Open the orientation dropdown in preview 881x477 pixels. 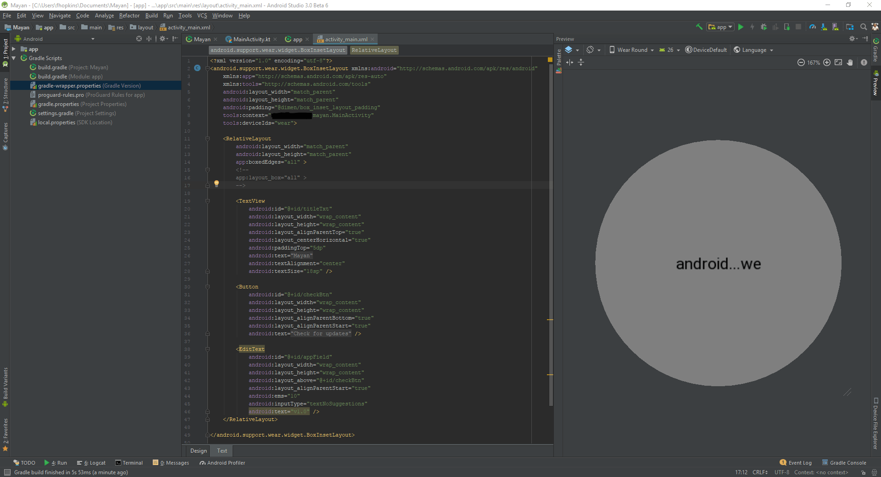(x=593, y=50)
